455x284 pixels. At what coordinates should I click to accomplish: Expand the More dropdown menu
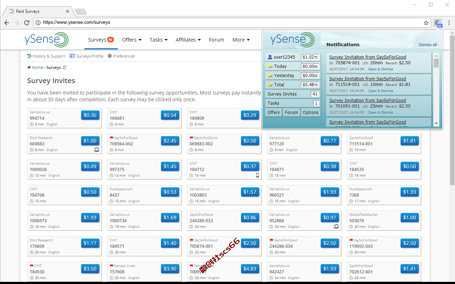coord(241,40)
